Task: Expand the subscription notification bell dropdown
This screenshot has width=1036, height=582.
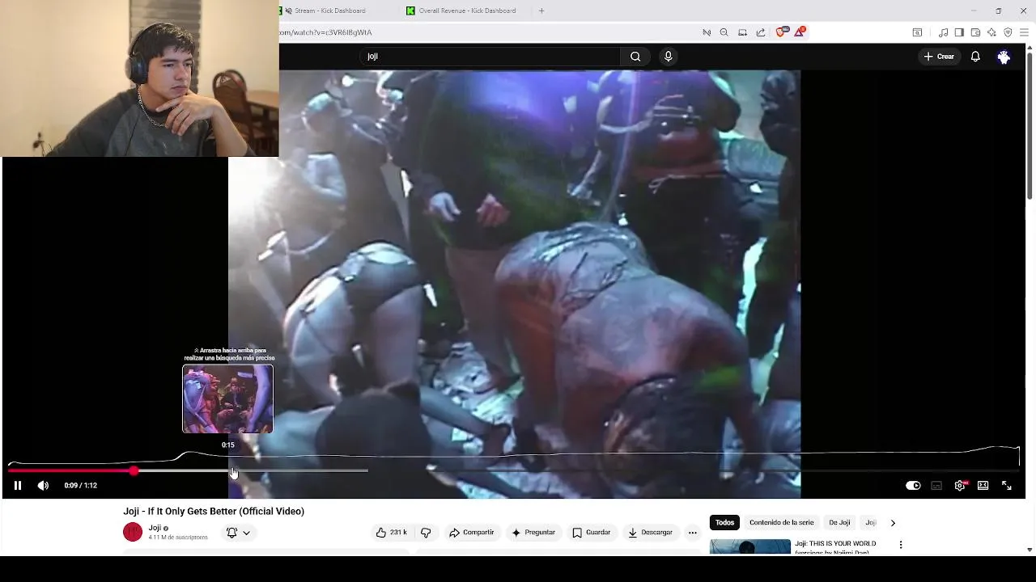Action: click(x=238, y=533)
